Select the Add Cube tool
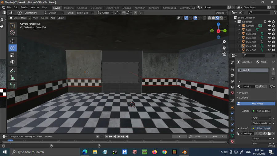Image resolution: width=277 pixels, height=156 pixels. point(12,86)
